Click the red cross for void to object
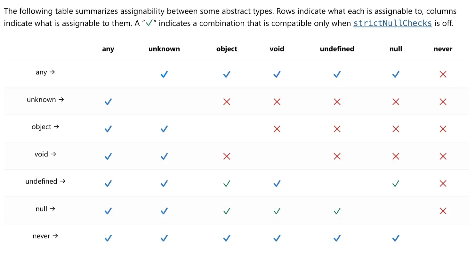This screenshot has height=259, width=475. 227,156
